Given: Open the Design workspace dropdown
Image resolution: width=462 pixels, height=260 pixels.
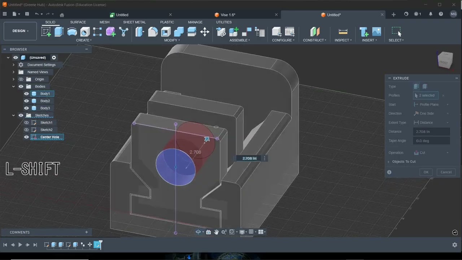Looking at the screenshot, I should click(x=20, y=31).
